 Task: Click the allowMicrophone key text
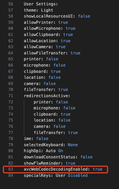click(x=42, y=28)
